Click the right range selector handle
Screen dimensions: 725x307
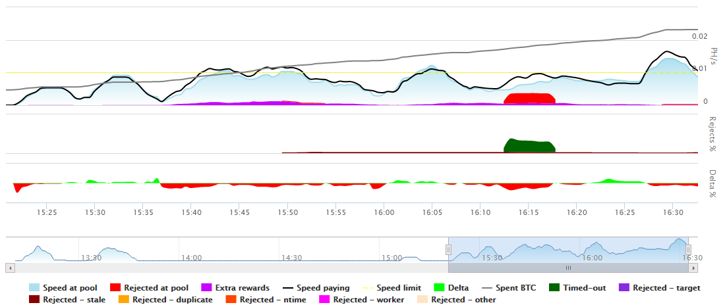689,249
